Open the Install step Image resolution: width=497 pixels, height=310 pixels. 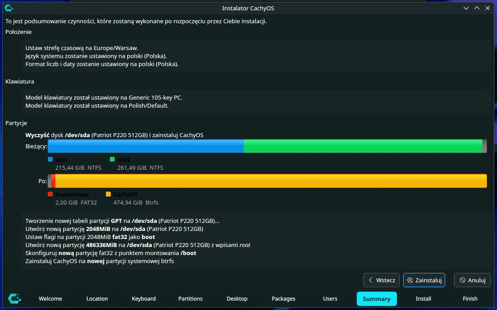click(x=423, y=298)
